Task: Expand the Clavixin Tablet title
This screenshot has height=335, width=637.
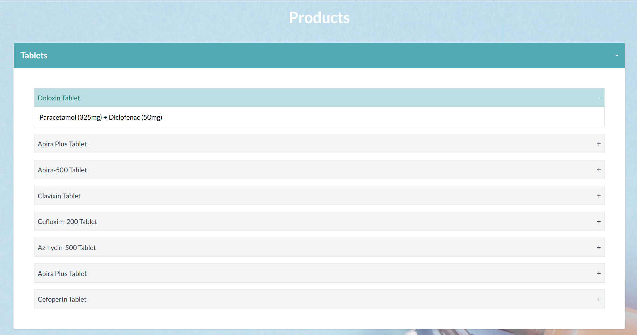Action: click(59, 196)
